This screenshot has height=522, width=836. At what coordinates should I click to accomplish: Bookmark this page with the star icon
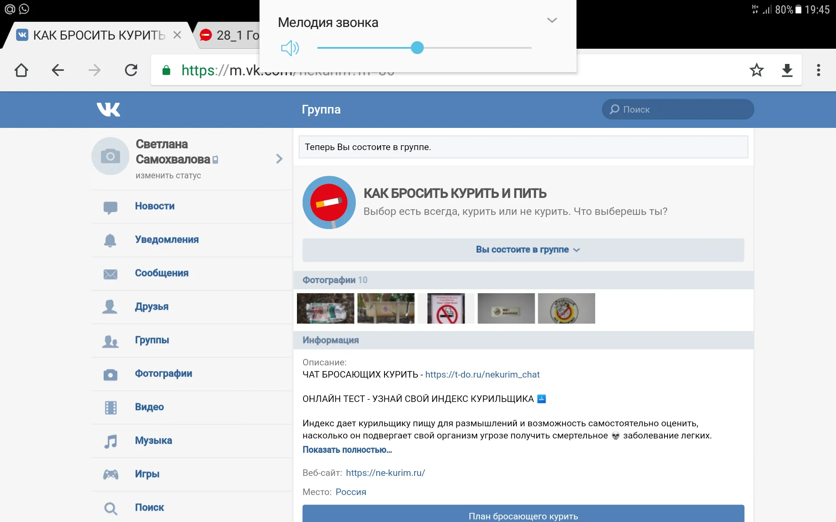[757, 70]
